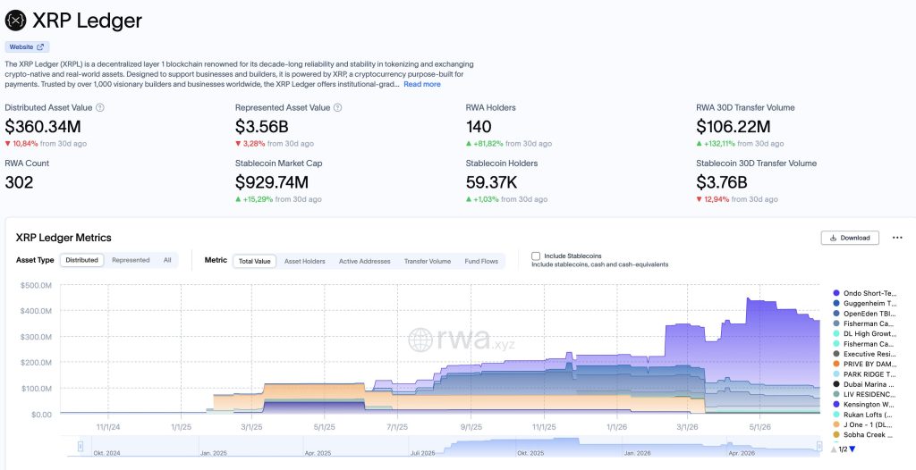This screenshot has height=470, width=916.
Task: Click the Distributed Asset Value info icon
Action: point(100,107)
